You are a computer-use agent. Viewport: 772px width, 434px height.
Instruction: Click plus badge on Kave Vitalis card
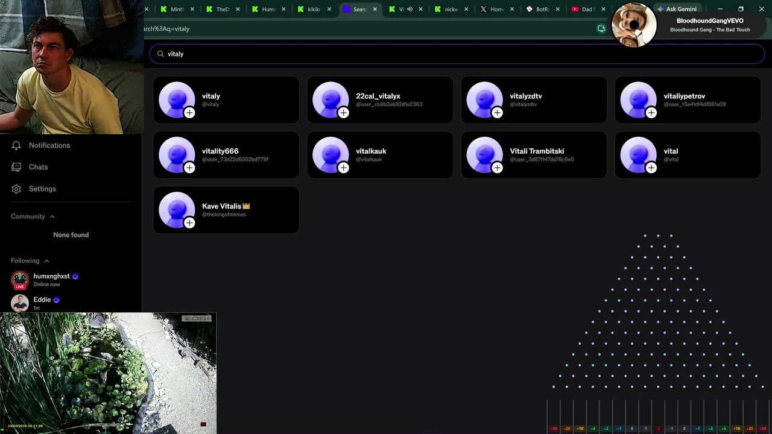coord(189,223)
